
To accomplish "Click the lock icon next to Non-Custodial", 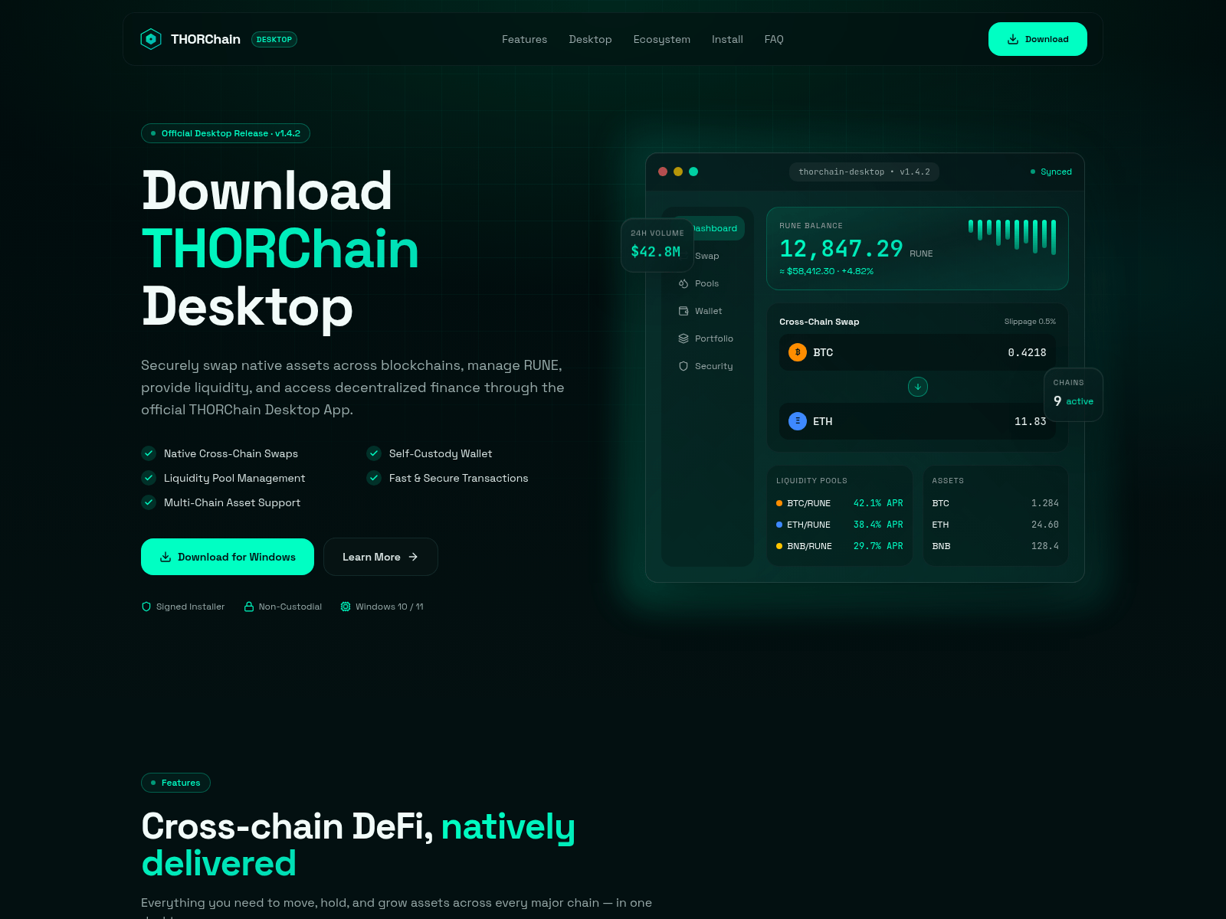I will point(249,607).
